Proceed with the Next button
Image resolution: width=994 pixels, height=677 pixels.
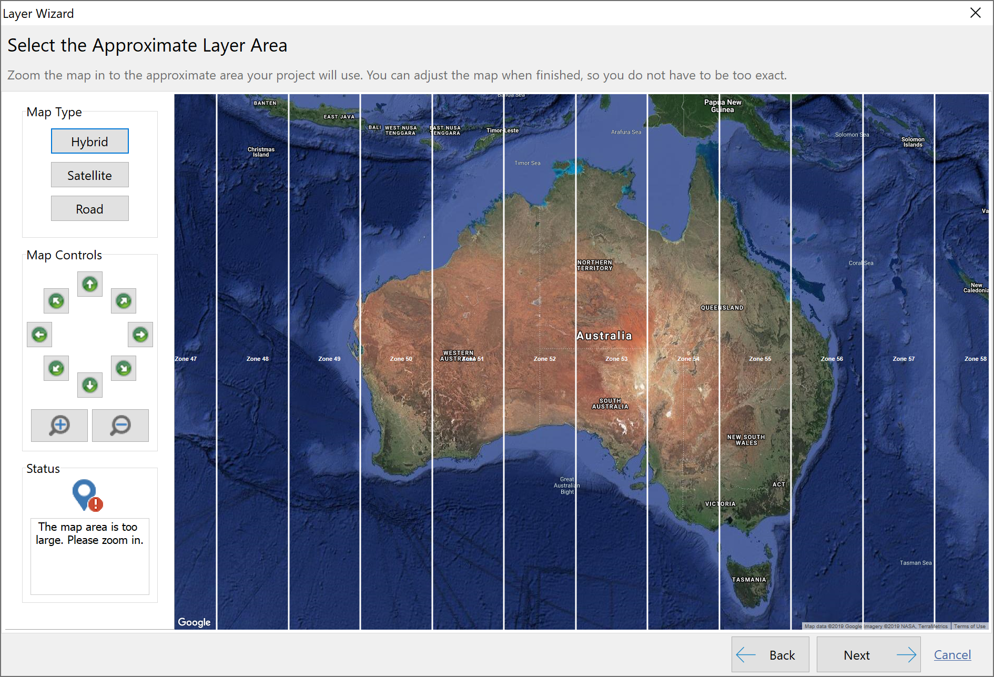(869, 655)
